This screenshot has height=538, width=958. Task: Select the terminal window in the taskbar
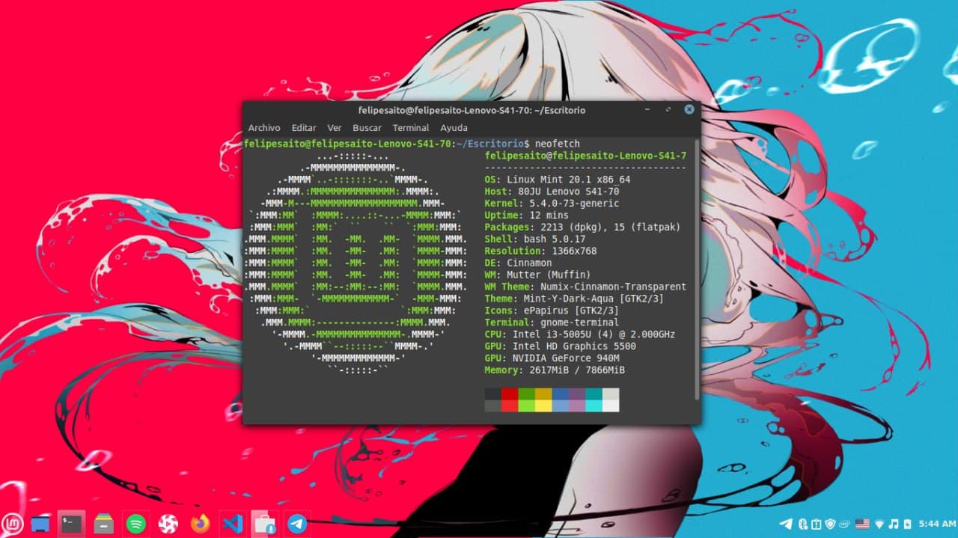(x=72, y=524)
